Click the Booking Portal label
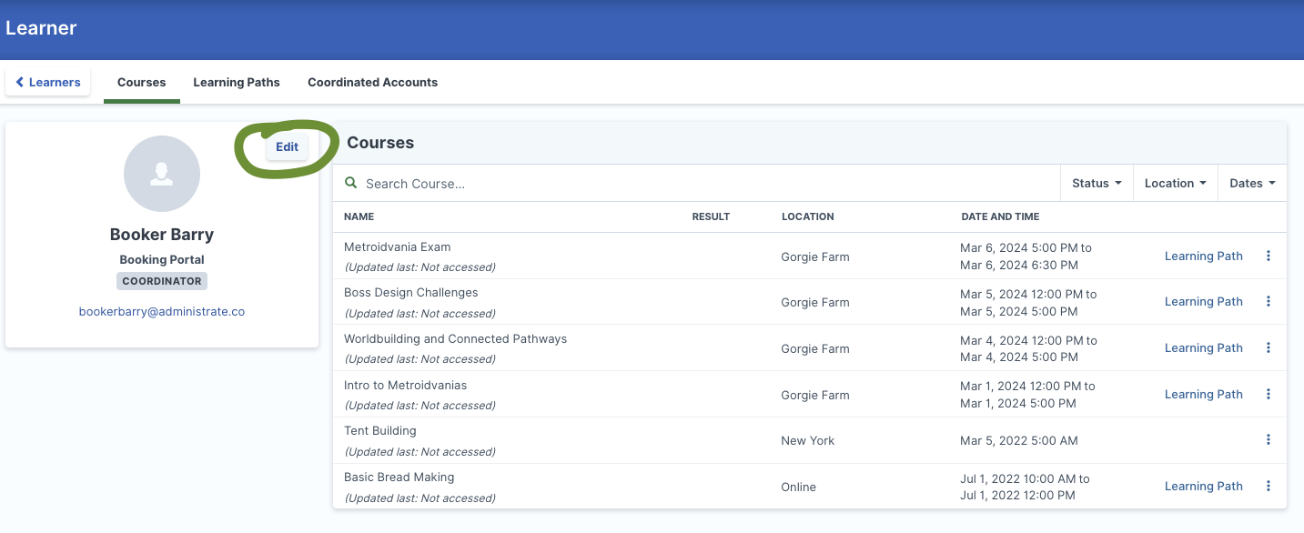Screen dimensions: 1304x533 pyautogui.click(x=162, y=260)
